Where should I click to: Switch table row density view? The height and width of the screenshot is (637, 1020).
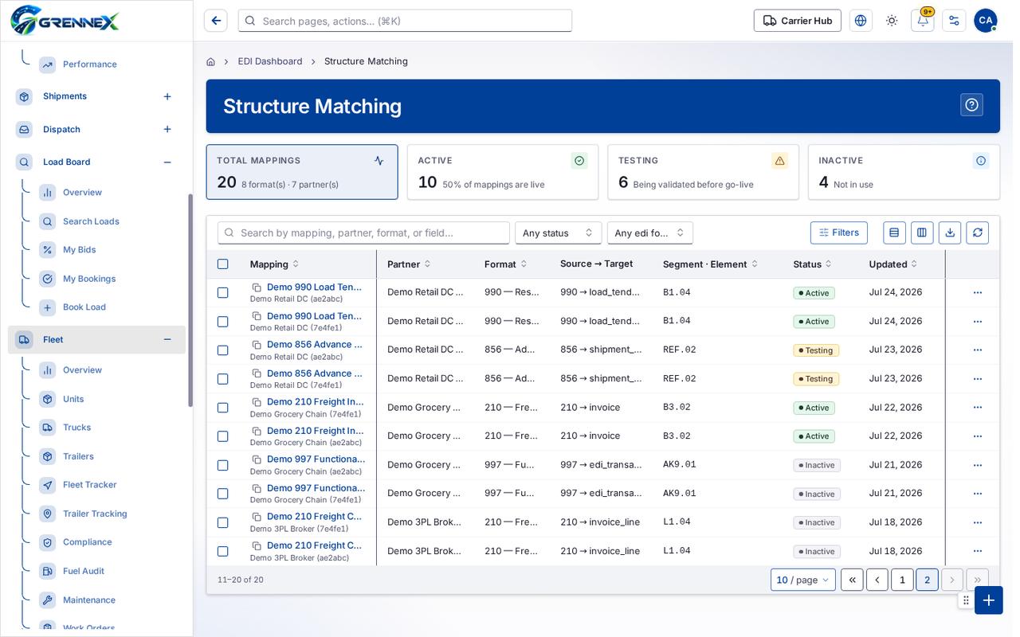tap(894, 233)
